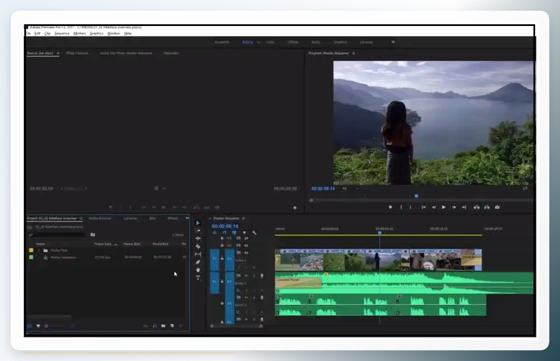The image size is (560, 361).
Task: Open the Window menu
Action: coord(114,33)
